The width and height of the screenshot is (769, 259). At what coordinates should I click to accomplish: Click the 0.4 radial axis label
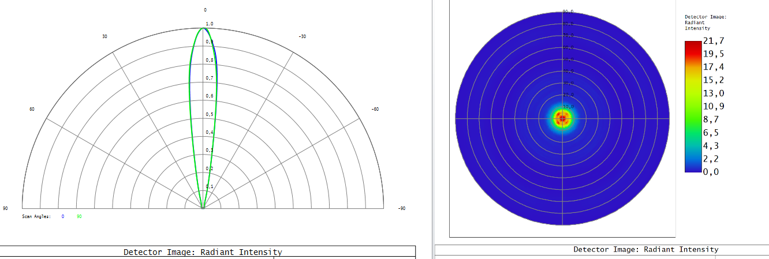pyautogui.click(x=210, y=132)
